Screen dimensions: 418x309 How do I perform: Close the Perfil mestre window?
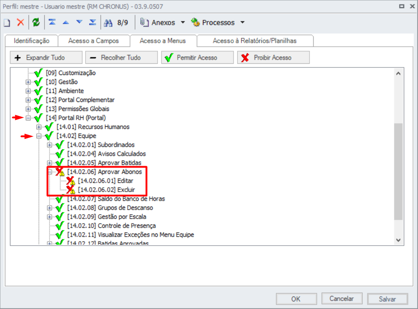click(412, 6)
